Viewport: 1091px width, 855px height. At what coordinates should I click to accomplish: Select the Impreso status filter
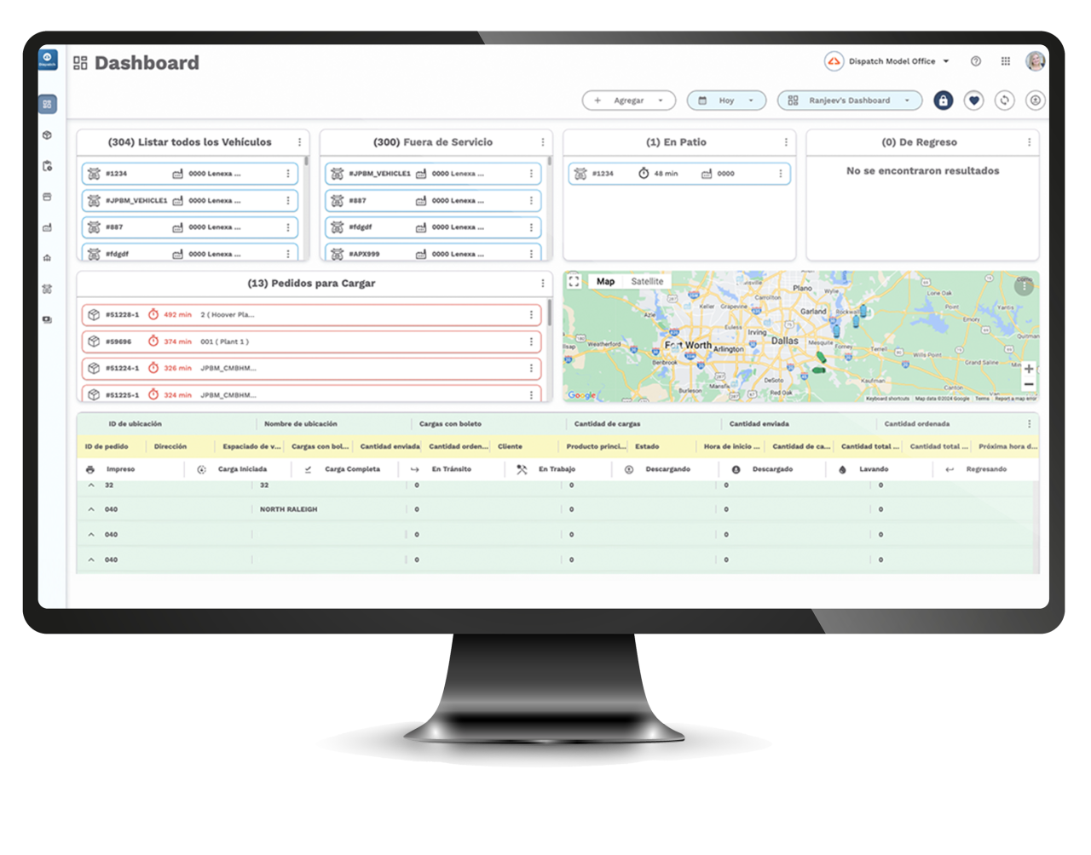(111, 469)
